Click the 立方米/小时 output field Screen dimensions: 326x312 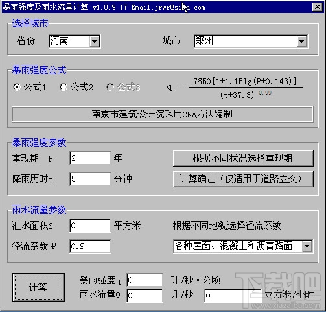pos(233,296)
